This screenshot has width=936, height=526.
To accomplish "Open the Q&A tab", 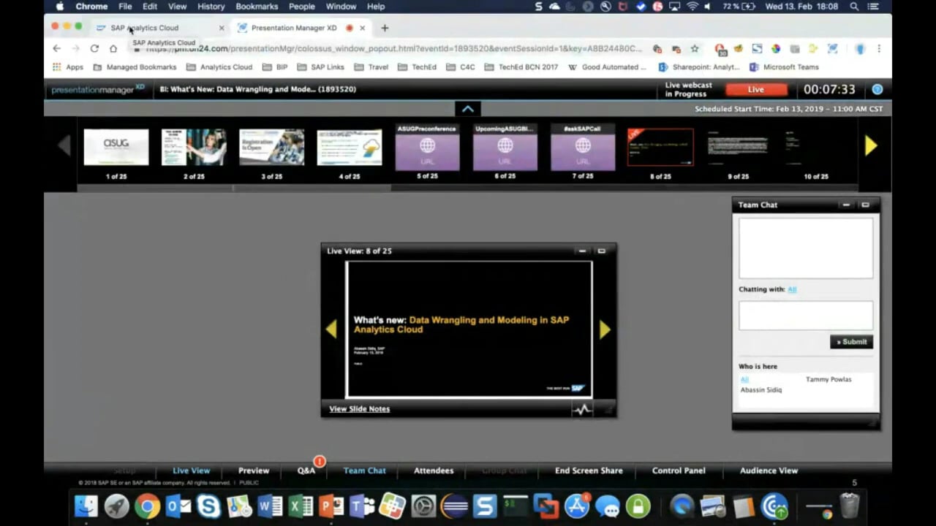I will [x=306, y=470].
